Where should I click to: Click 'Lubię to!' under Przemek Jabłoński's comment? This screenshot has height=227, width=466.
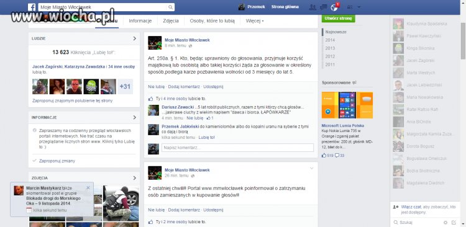pos(206,138)
